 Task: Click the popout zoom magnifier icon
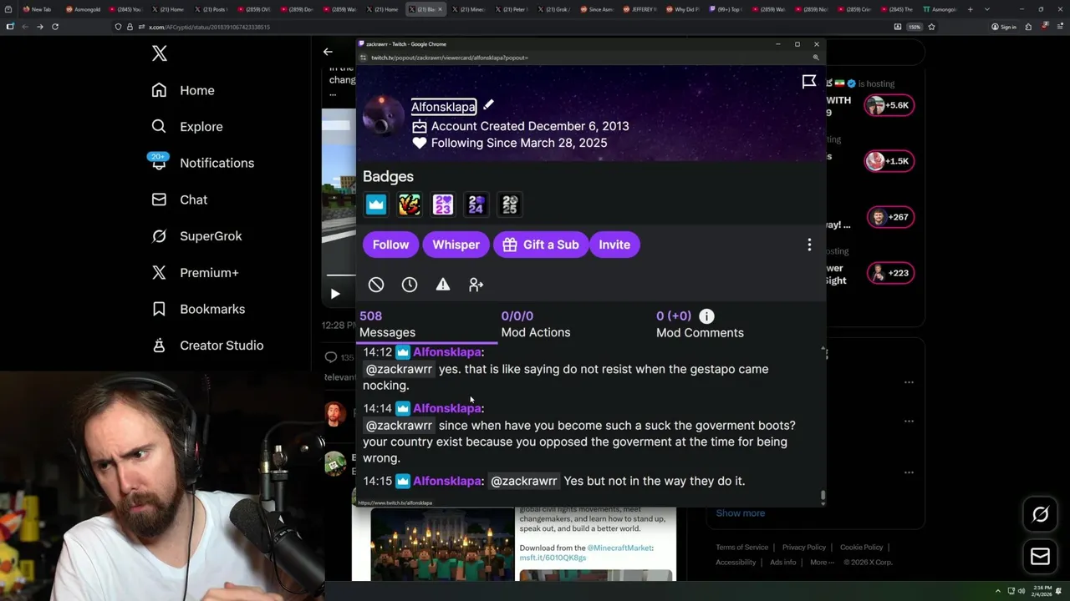[x=816, y=58]
